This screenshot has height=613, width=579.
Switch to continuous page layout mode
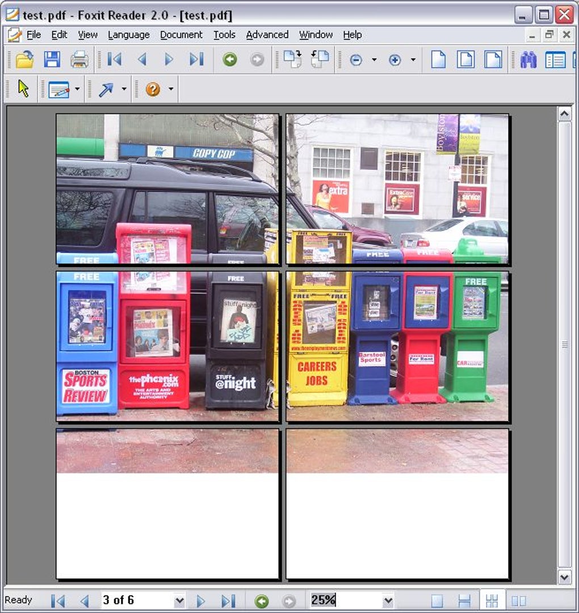(x=464, y=601)
